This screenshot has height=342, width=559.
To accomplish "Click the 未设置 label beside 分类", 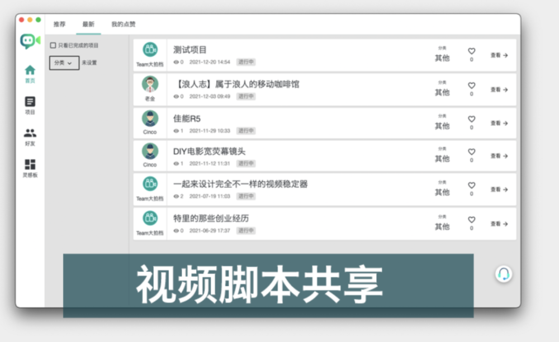I will [89, 63].
